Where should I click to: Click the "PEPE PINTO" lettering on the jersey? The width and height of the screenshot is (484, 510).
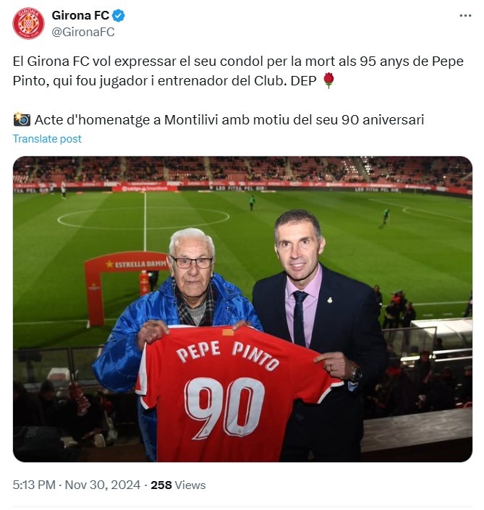228,352
